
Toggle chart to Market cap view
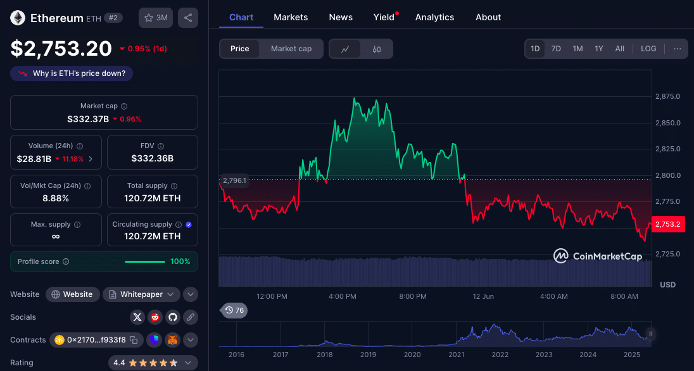click(291, 49)
